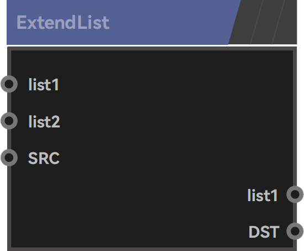Click the list1 output socket
Screen dimensions: 304x251
pyautogui.click(x=295, y=194)
